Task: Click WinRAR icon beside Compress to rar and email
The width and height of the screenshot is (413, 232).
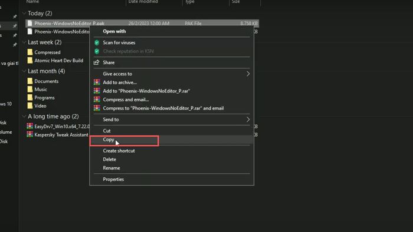Action: pos(97,108)
